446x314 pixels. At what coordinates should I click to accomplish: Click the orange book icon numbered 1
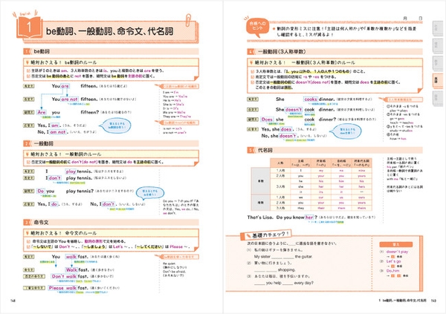30,27
